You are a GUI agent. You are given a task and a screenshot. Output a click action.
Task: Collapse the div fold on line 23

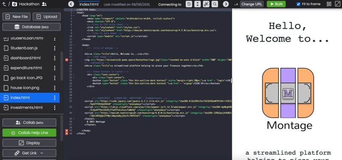pos(73,74)
